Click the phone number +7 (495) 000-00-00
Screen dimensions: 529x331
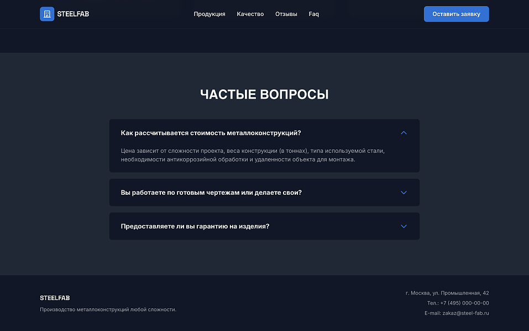tap(458, 303)
